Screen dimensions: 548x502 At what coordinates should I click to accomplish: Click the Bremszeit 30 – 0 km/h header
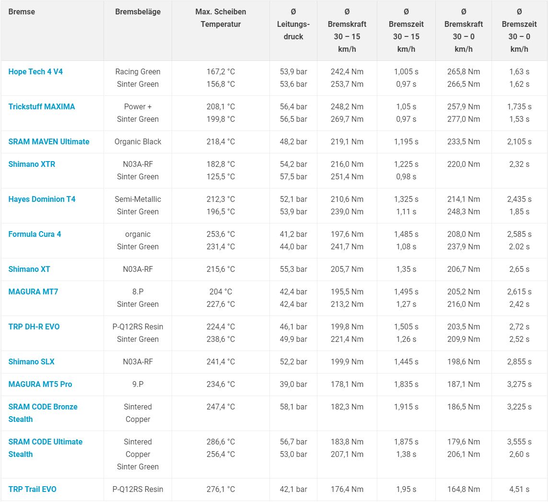coord(519,30)
